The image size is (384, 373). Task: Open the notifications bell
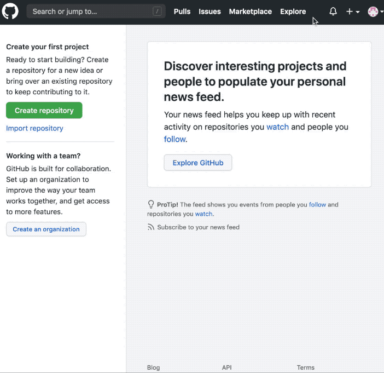pyautogui.click(x=333, y=12)
